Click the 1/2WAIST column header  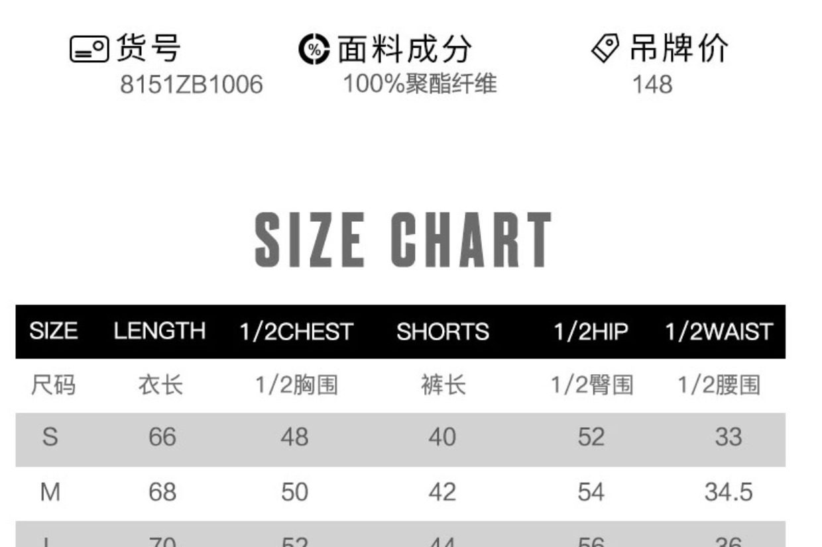[x=719, y=331]
